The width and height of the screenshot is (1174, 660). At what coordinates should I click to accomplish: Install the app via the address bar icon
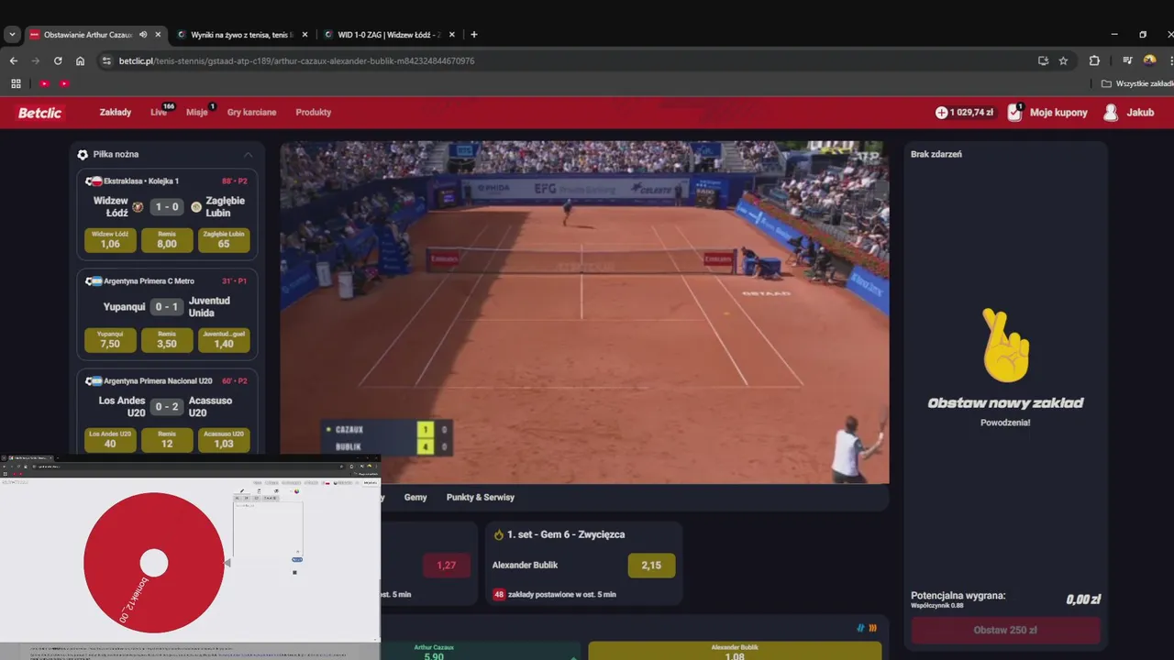click(x=1043, y=60)
